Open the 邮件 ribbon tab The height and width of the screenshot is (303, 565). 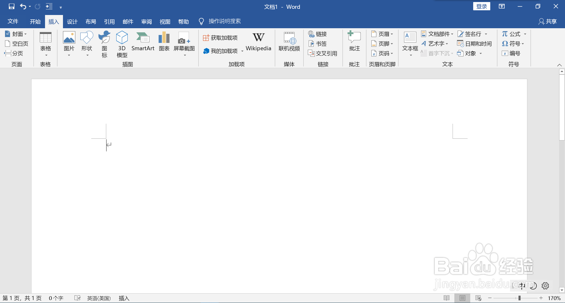(x=128, y=21)
